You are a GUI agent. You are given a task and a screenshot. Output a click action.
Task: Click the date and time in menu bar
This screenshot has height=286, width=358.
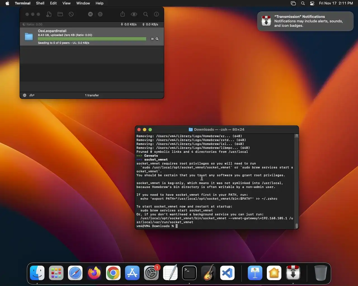coord(336,3)
